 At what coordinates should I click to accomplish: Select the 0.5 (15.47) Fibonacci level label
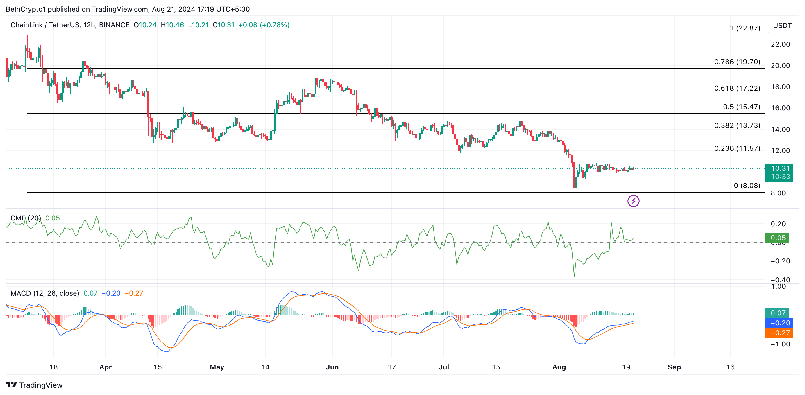click(741, 107)
